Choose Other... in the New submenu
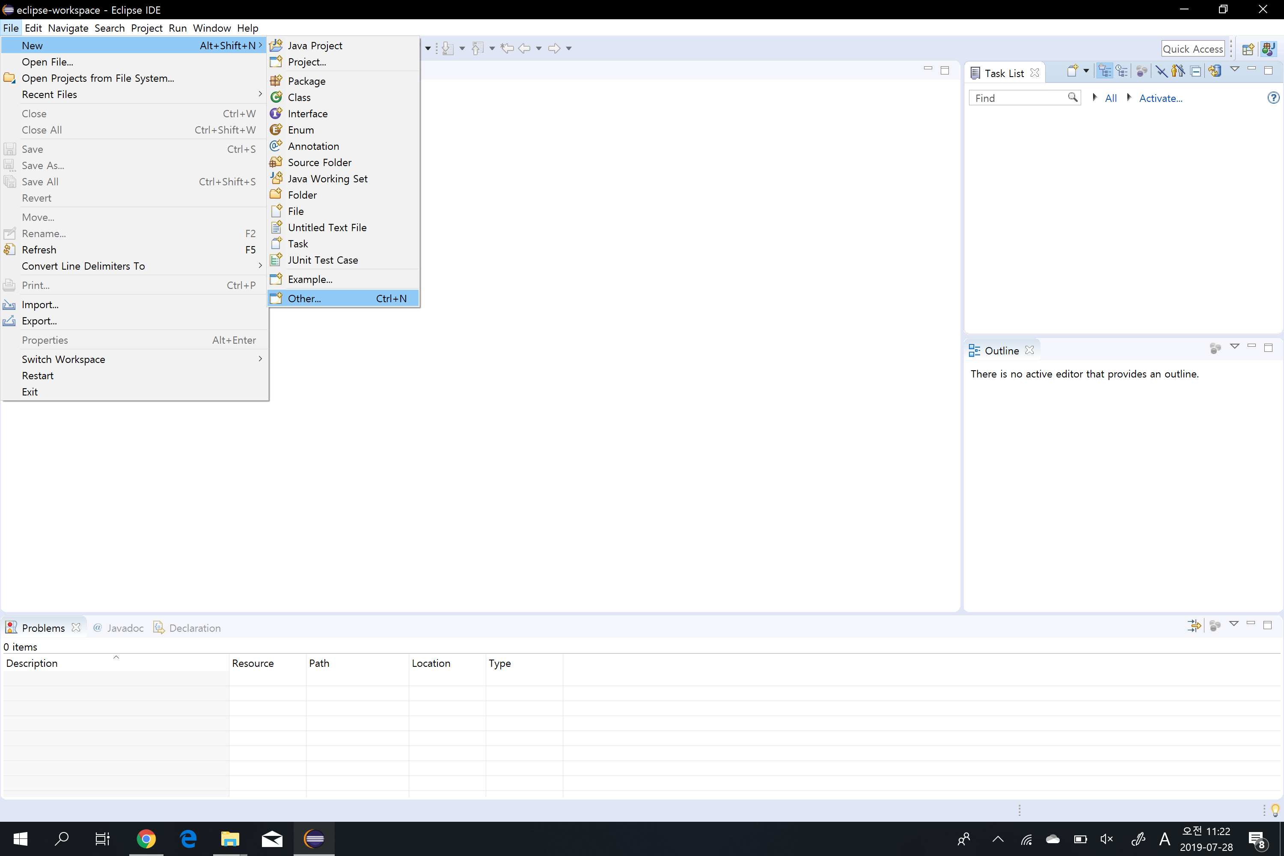Viewport: 1284px width, 856px height. [304, 299]
